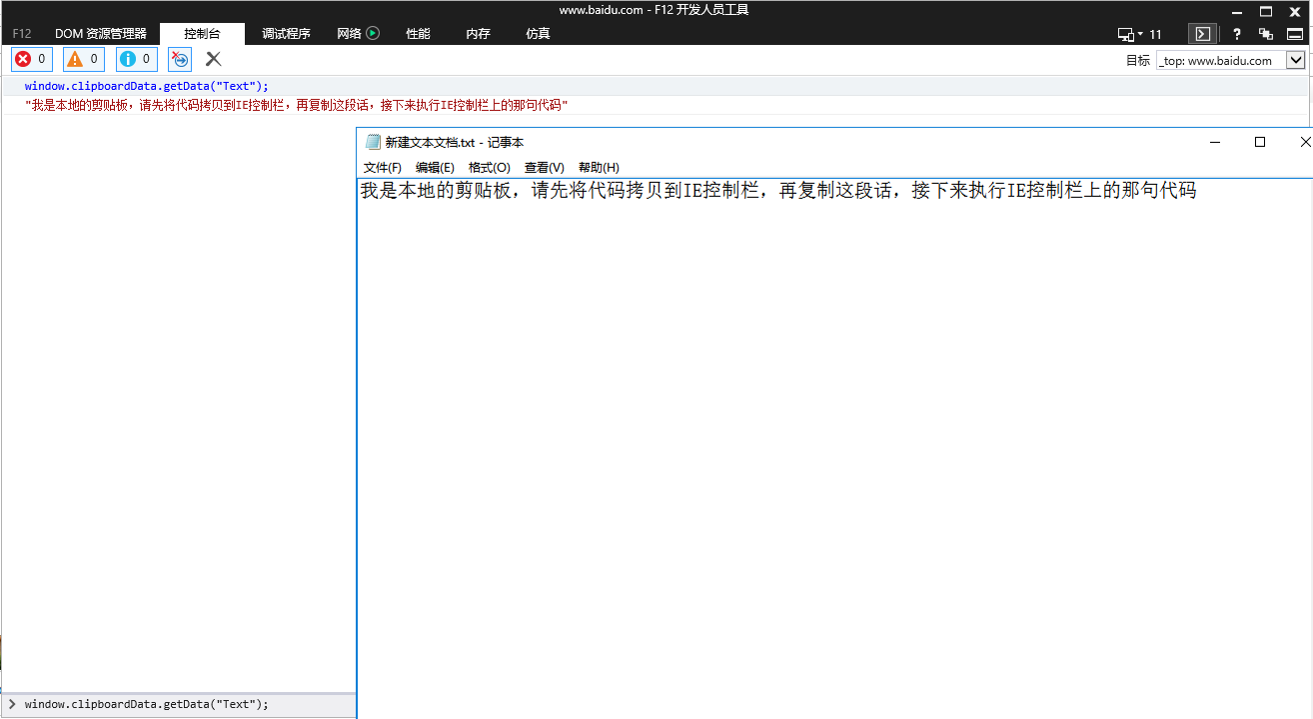The width and height of the screenshot is (1313, 719).
Task: Open the Notepad 文件(F) menu
Action: tap(383, 168)
